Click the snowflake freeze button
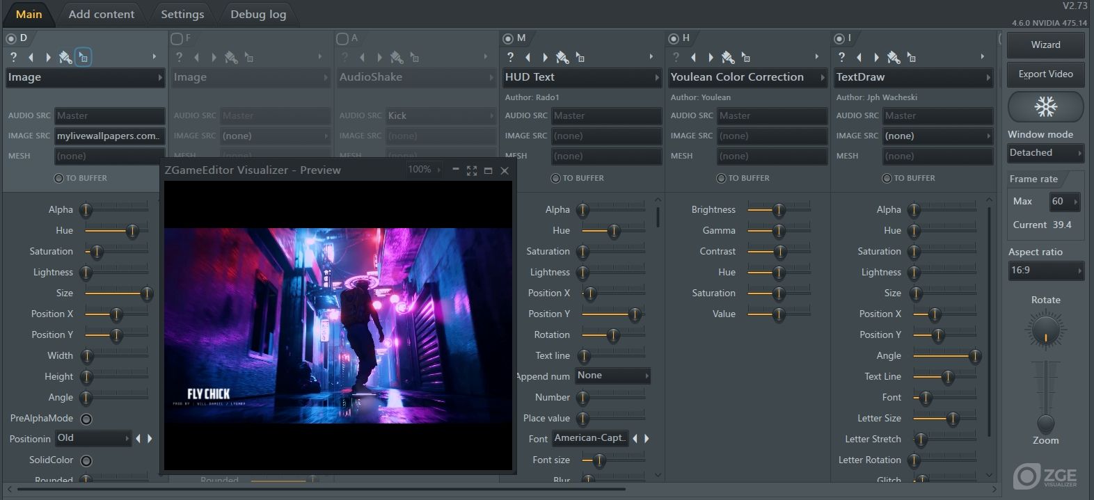The image size is (1094, 500). [1045, 106]
